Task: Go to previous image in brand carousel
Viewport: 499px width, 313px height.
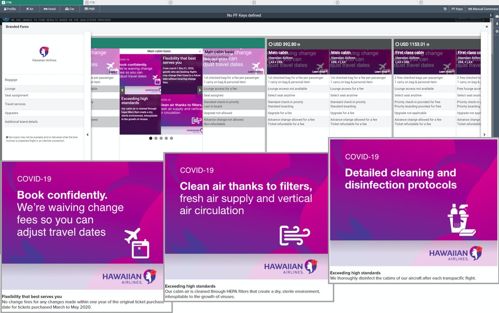Action: pos(122,90)
